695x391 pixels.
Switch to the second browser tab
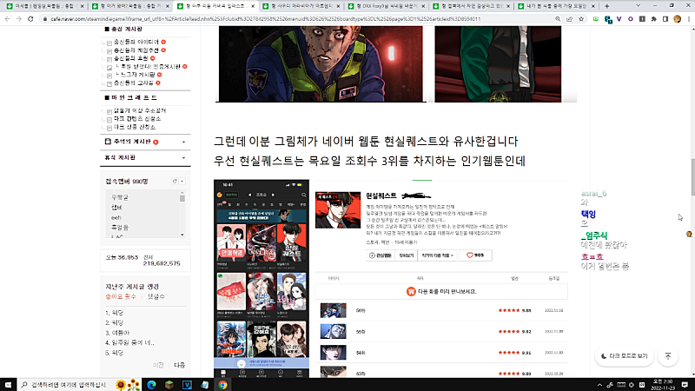point(129,6)
